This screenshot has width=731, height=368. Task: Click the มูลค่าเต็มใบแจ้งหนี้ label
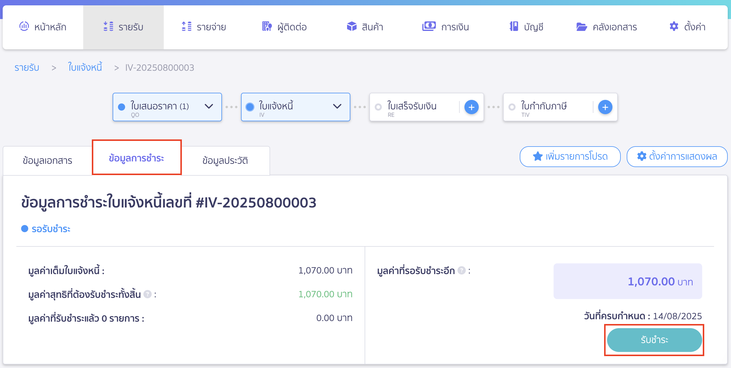[66, 271]
